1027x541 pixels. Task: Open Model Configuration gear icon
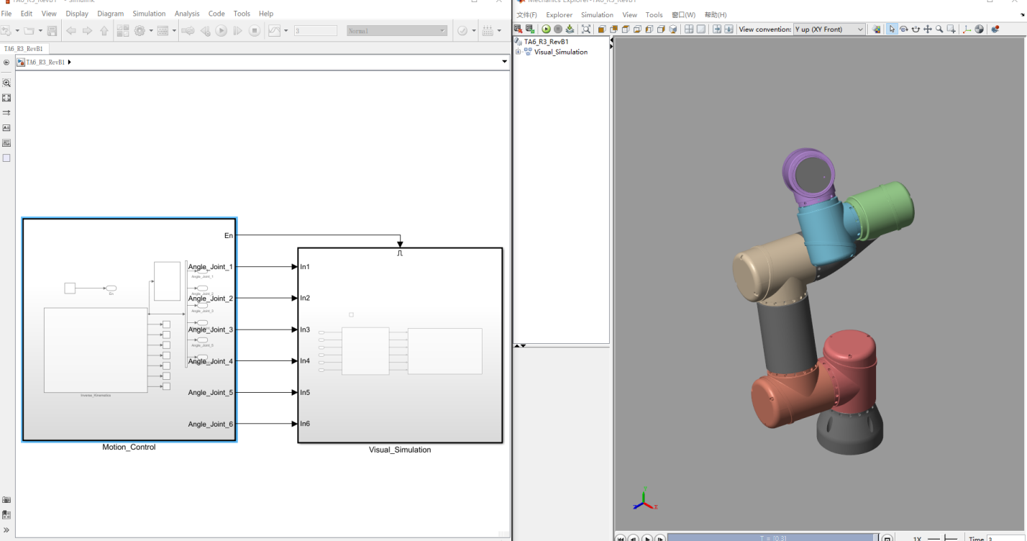point(140,31)
